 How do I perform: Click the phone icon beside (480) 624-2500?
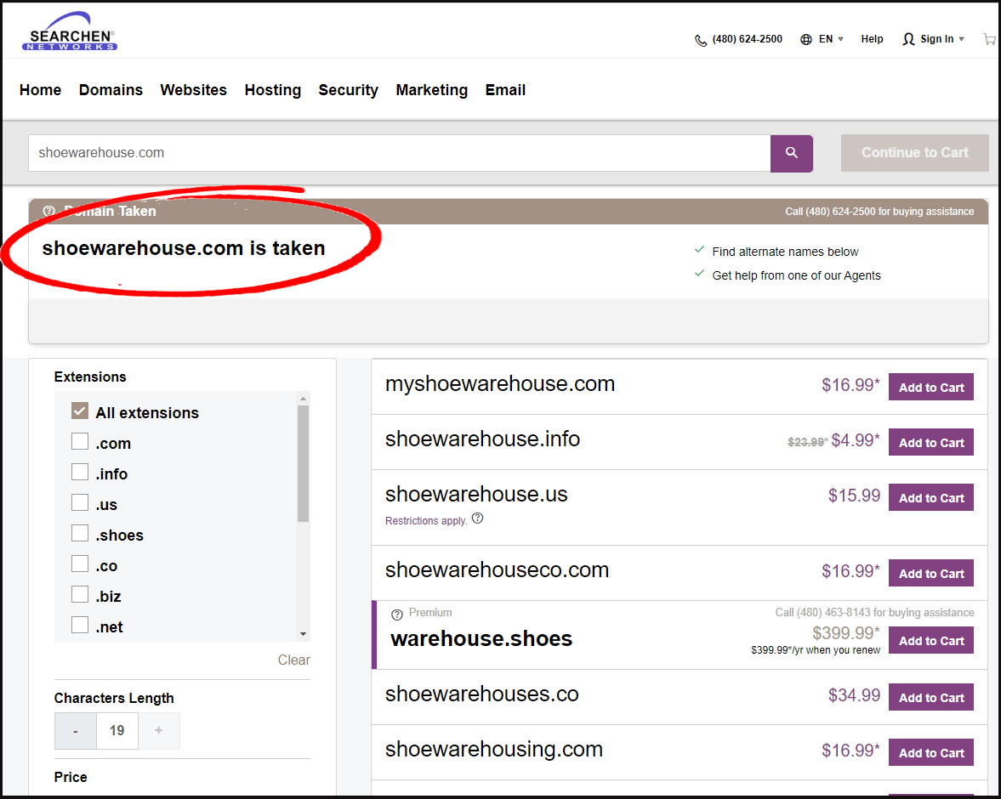[700, 40]
